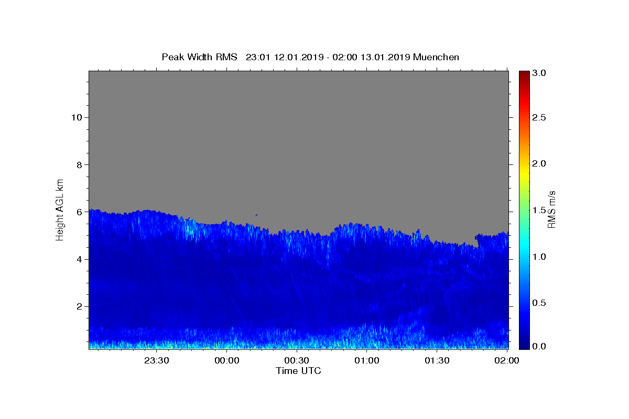Click the height 6 tick label

click(x=80, y=212)
